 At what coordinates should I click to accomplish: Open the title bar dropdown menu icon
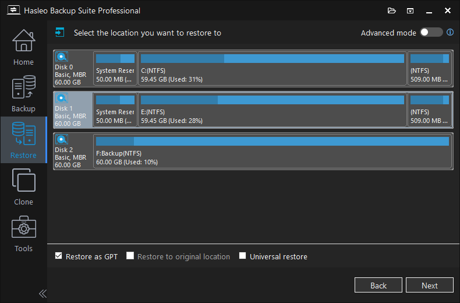[410, 11]
